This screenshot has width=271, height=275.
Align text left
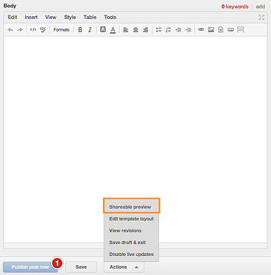(x=125, y=29)
